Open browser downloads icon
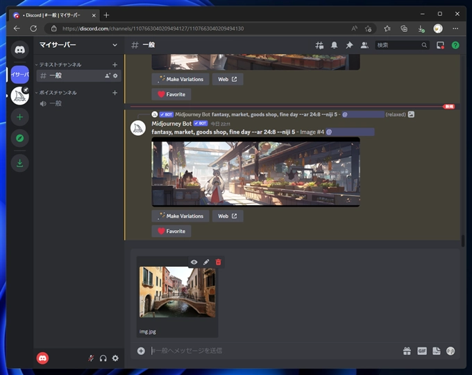 point(421,28)
